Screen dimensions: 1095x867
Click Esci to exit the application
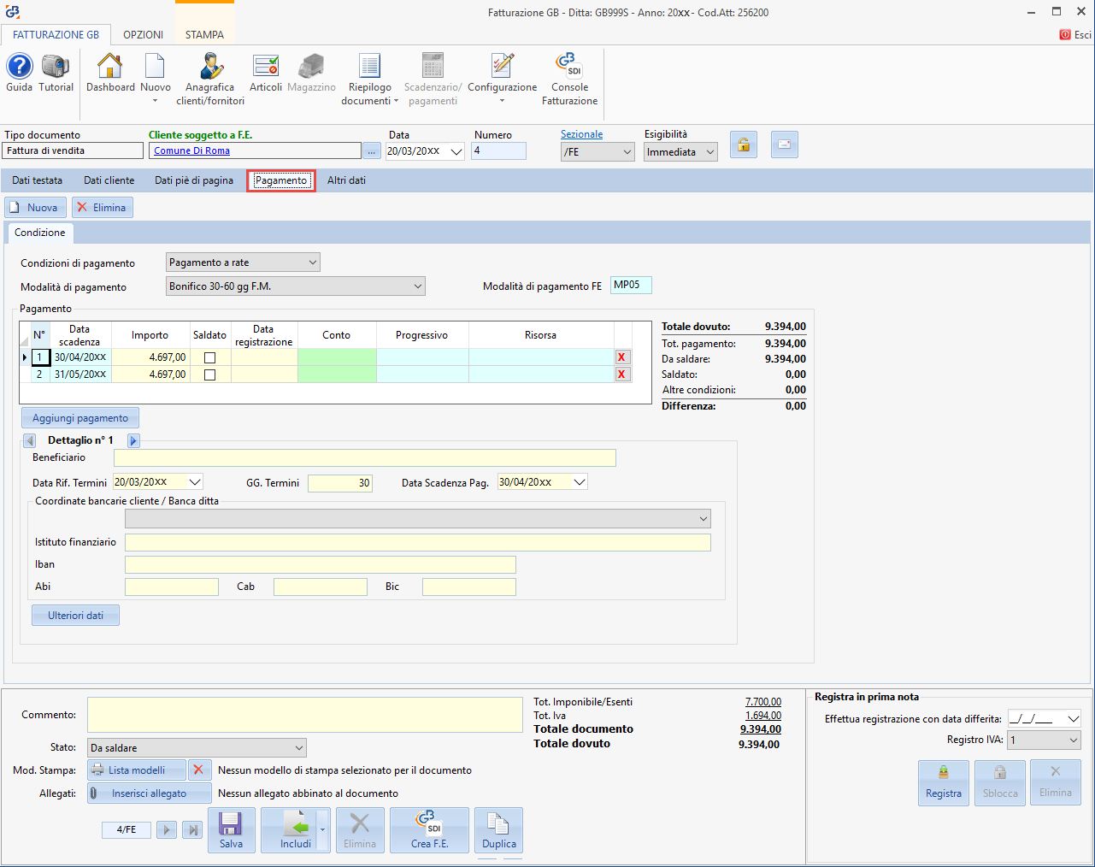[1075, 35]
